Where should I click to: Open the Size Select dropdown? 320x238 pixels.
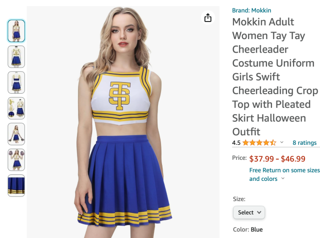(x=249, y=212)
